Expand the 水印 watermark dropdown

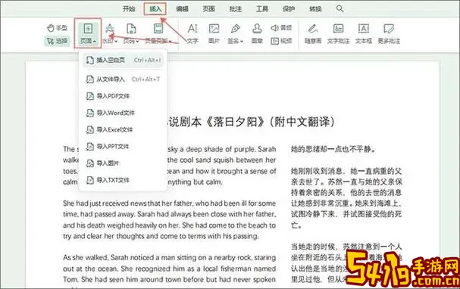[x=110, y=33]
